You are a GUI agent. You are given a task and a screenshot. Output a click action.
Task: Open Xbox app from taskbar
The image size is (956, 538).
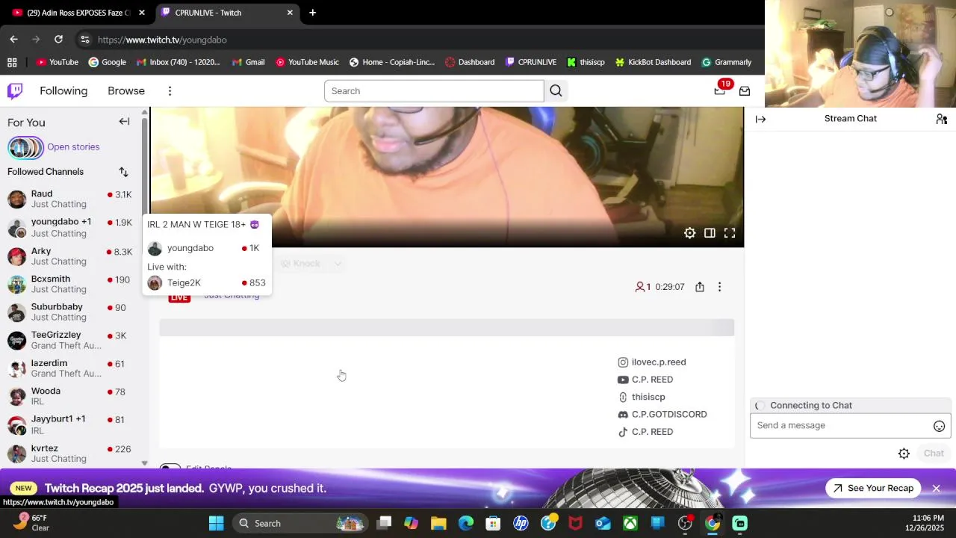630,523
